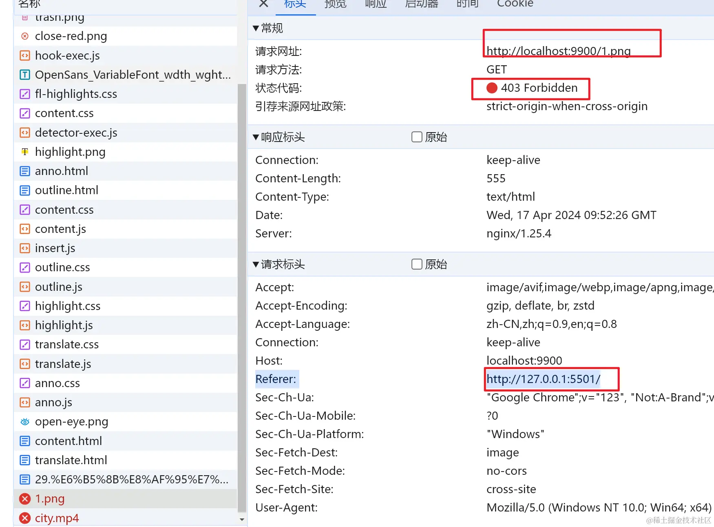Click the nginx/1.25.4 server value
The height and width of the screenshot is (527, 714).
pos(519,233)
